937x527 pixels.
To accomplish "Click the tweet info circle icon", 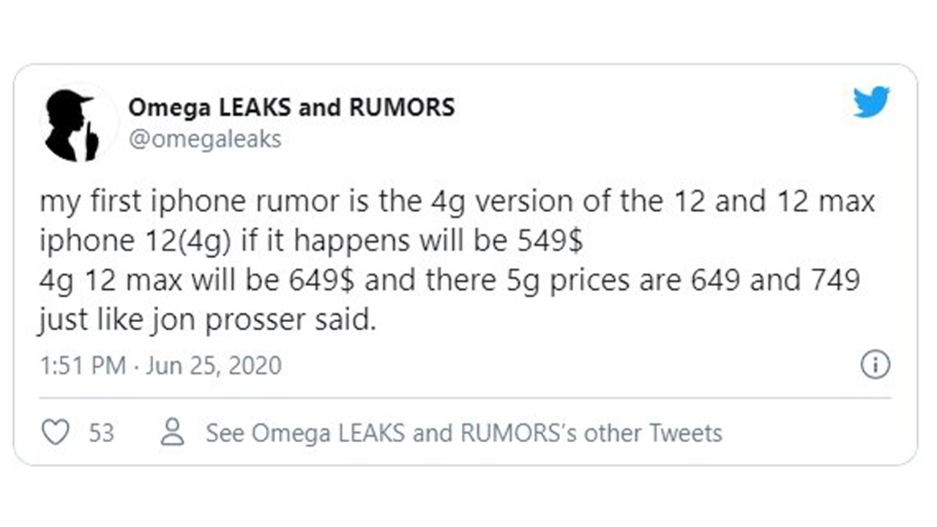I will [875, 365].
